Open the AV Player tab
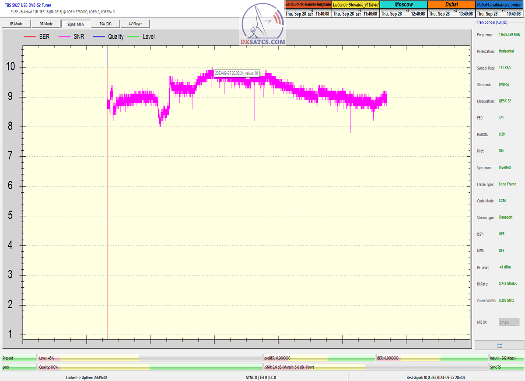Image resolution: width=525 pixels, height=381 pixels. coord(135,24)
